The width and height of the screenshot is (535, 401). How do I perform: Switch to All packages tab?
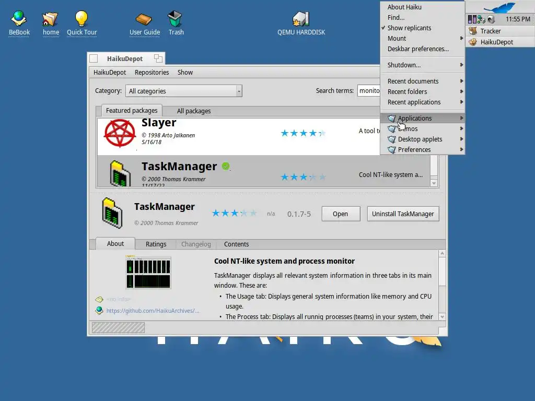tap(194, 111)
